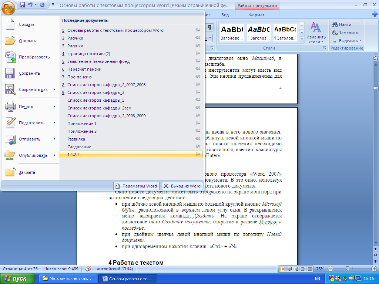The width and height of the screenshot is (379, 284).
Task: Apply the first Заголово... style thumbnail
Action: pos(232,33)
